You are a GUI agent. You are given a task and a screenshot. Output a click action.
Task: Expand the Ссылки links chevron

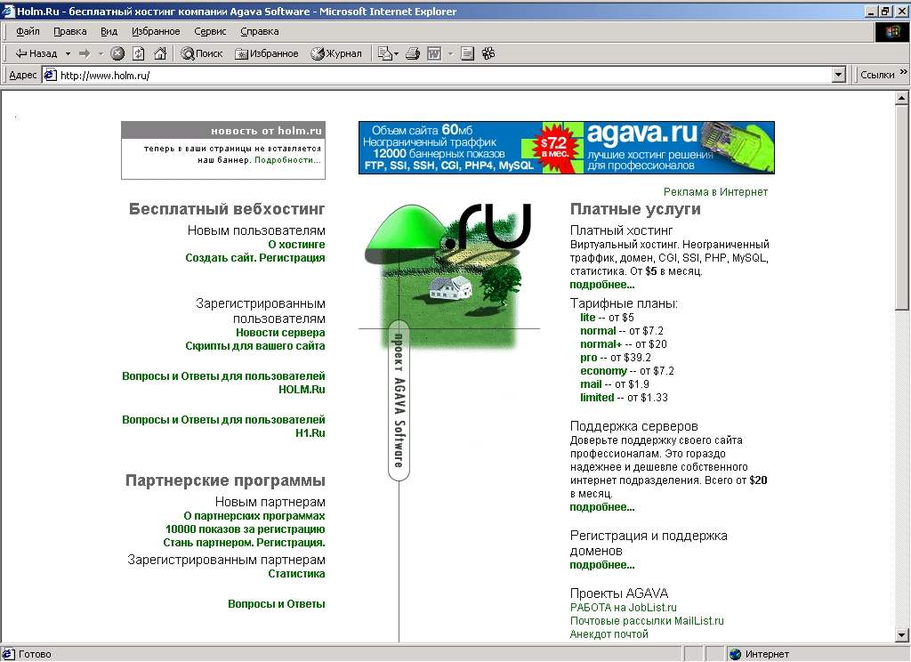tap(904, 72)
